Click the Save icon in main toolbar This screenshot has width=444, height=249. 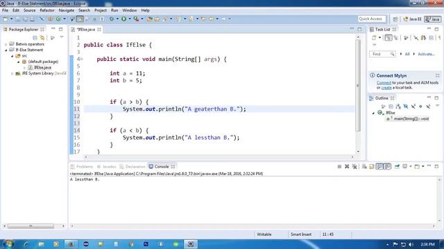(17, 19)
